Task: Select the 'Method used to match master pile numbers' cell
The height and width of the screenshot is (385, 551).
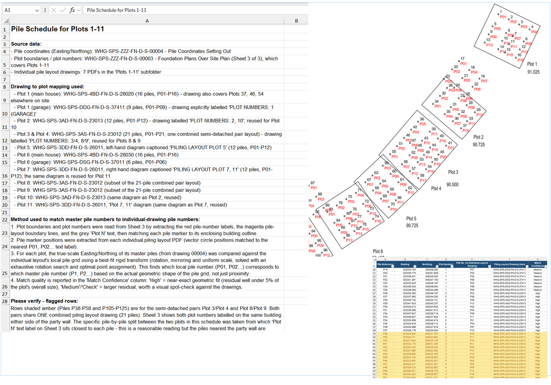Action: pyautogui.click(x=147, y=219)
